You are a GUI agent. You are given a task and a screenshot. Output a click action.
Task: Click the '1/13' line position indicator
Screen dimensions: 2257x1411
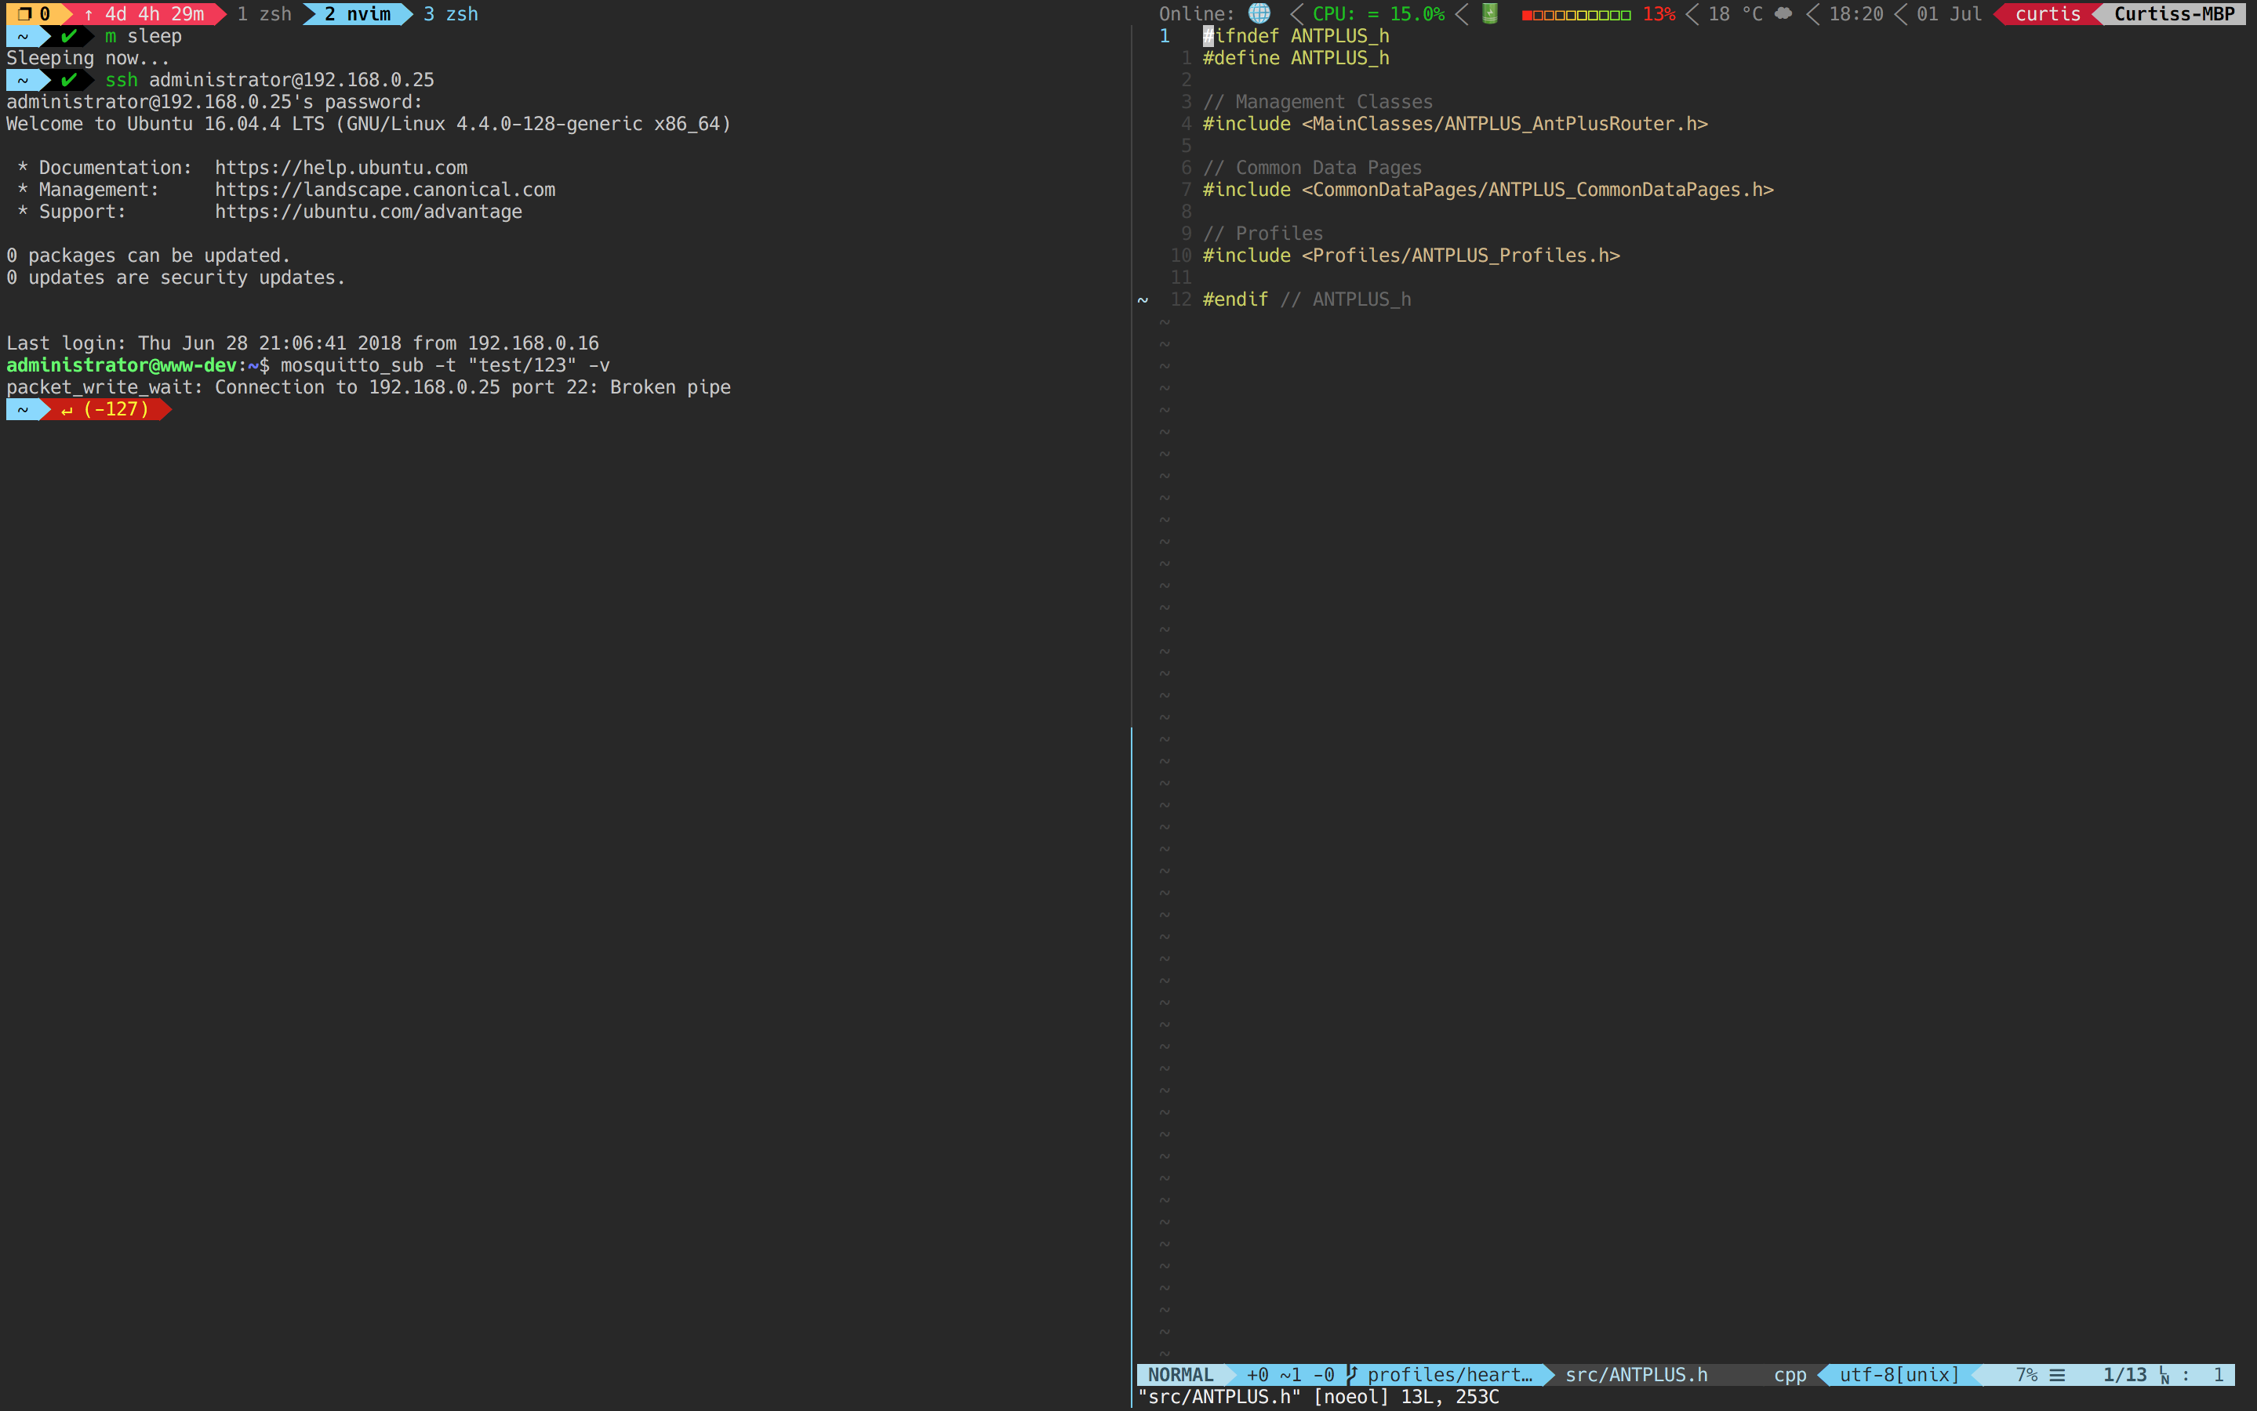[2124, 1375]
